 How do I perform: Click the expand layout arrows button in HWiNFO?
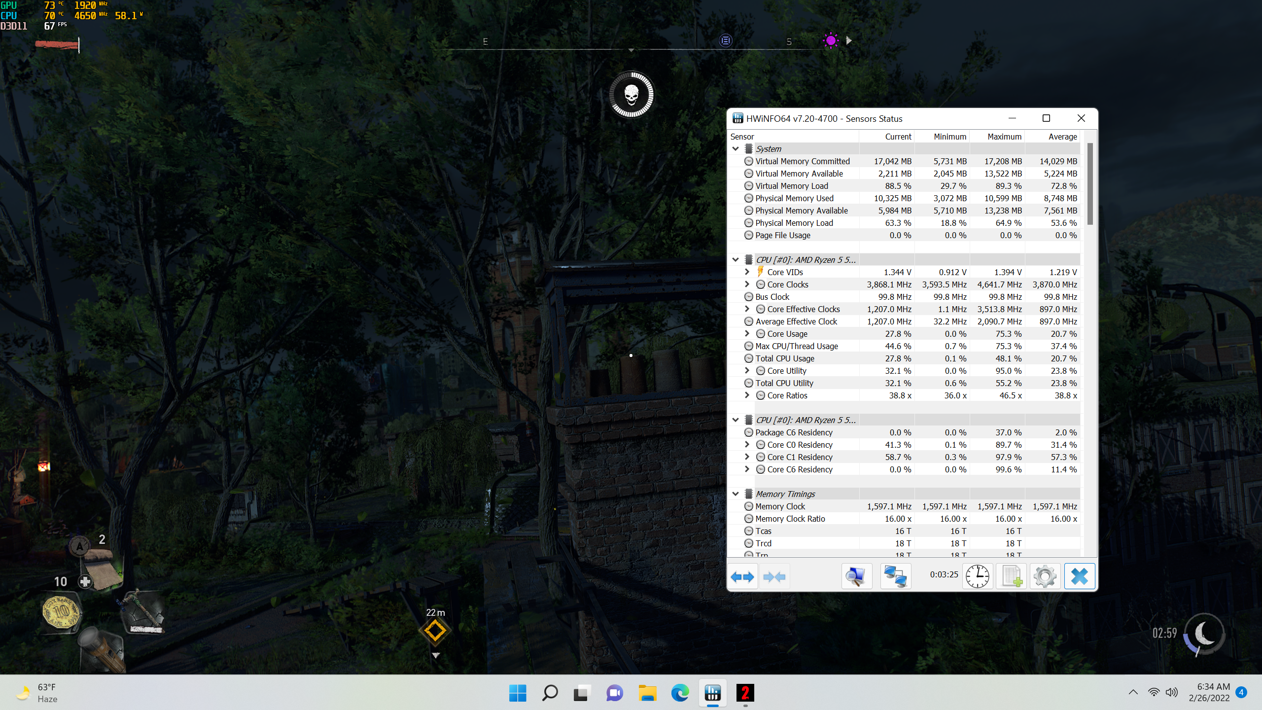(x=742, y=576)
